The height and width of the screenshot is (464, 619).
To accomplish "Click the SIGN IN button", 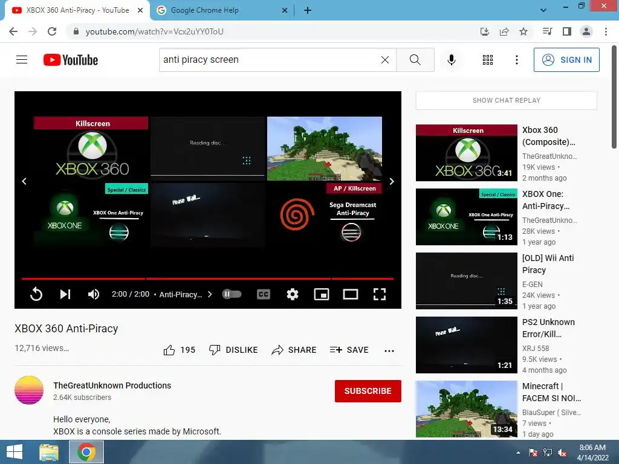I will (x=566, y=60).
